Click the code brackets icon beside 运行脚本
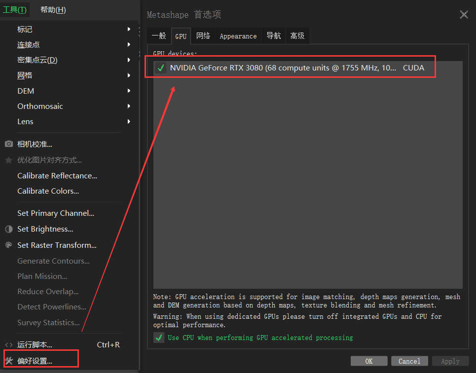This screenshot has height=373, width=476. (9, 345)
